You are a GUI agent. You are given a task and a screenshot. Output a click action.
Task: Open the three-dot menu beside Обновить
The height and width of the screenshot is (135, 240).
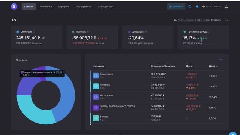226,20
